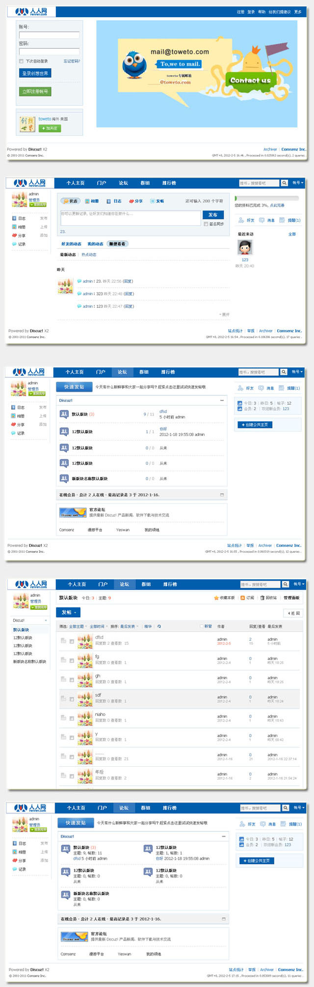Open the 最后发表 sort dropdown

point(129,627)
